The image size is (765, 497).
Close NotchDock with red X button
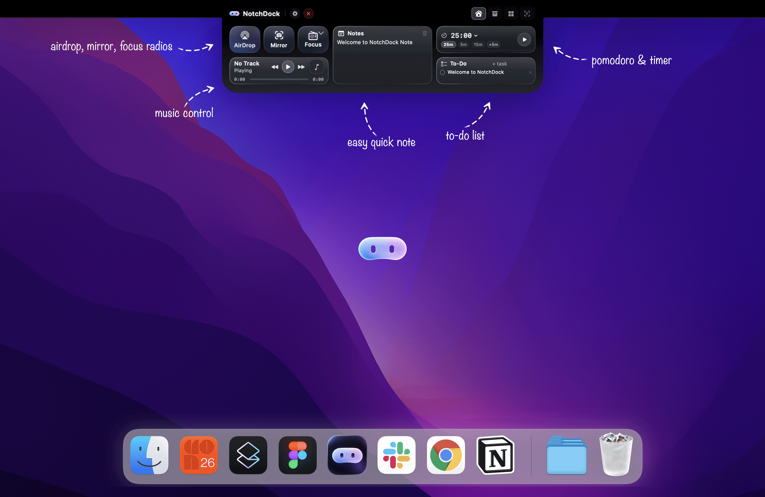[309, 14]
